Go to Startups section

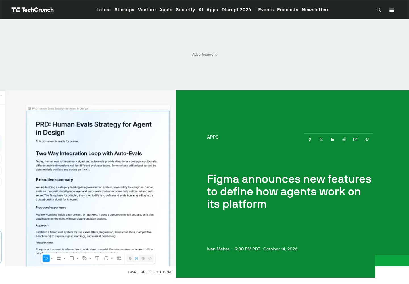click(x=124, y=10)
